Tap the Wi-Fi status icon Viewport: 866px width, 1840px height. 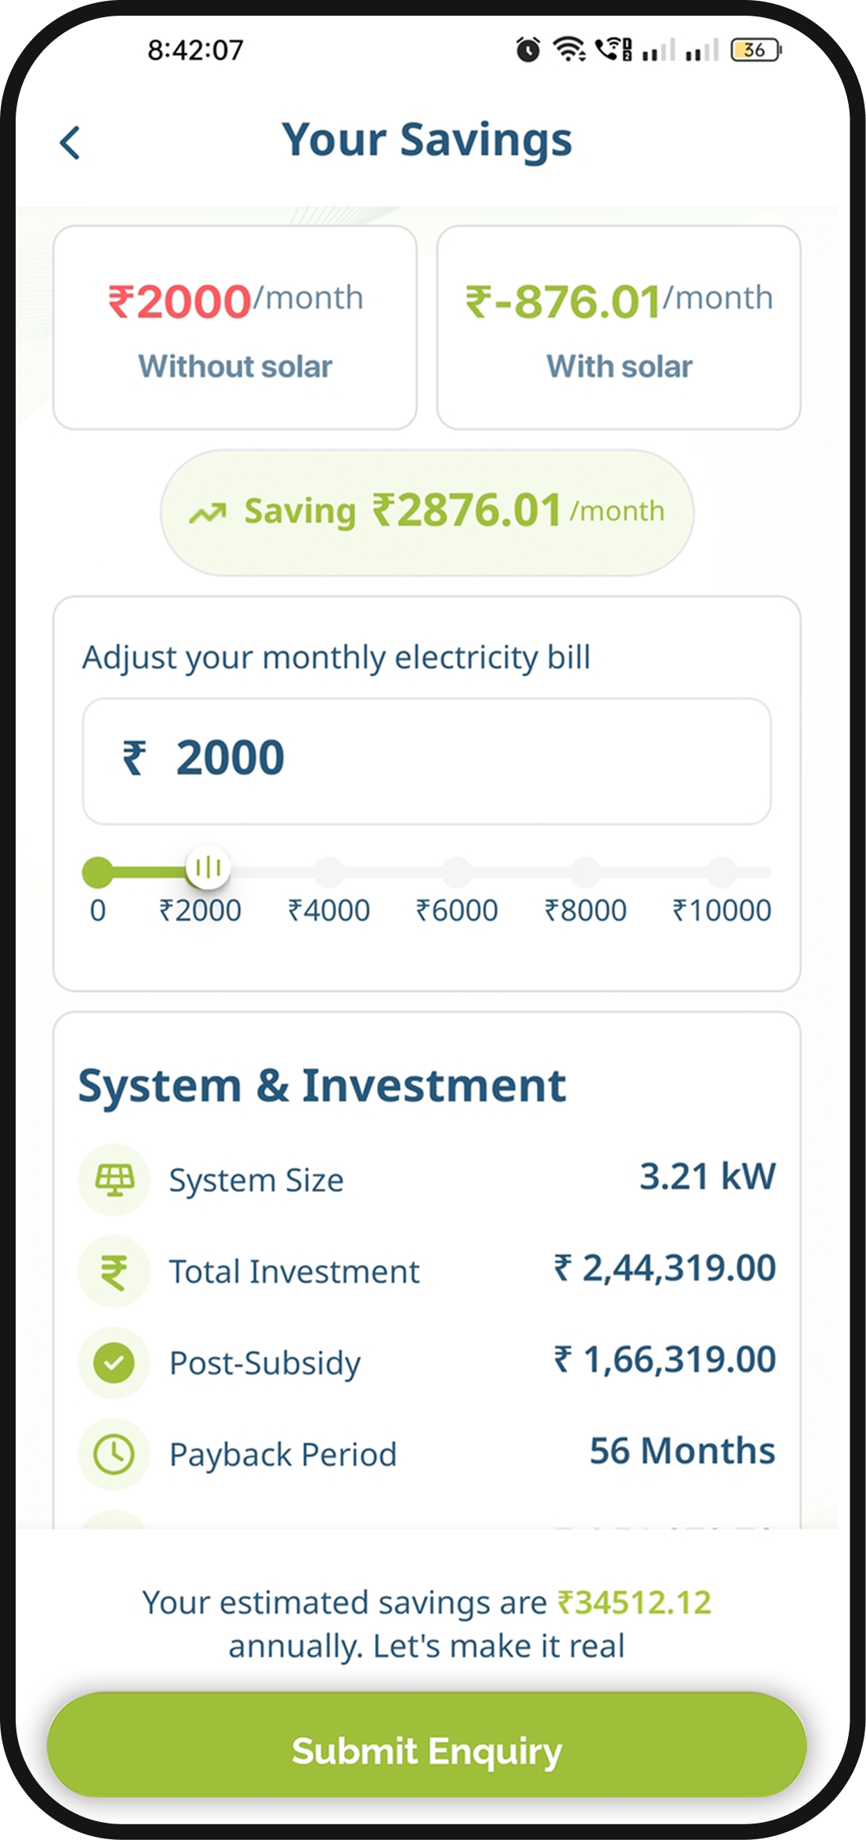[569, 49]
